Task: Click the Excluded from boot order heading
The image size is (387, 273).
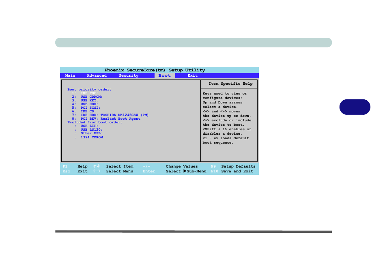Action: click(x=95, y=122)
